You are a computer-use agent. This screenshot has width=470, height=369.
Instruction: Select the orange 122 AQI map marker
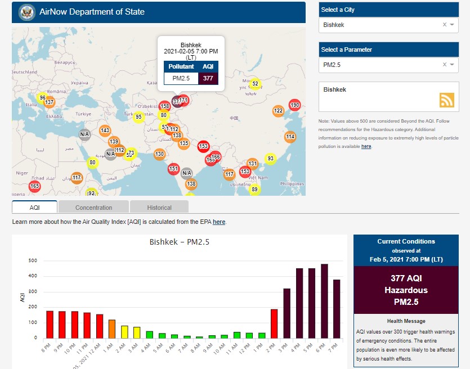pyautogui.click(x=278, y=111)
